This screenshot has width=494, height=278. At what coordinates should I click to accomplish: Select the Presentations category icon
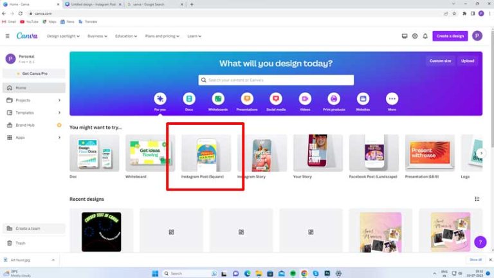pyautogui.click(x=247, y=98)
